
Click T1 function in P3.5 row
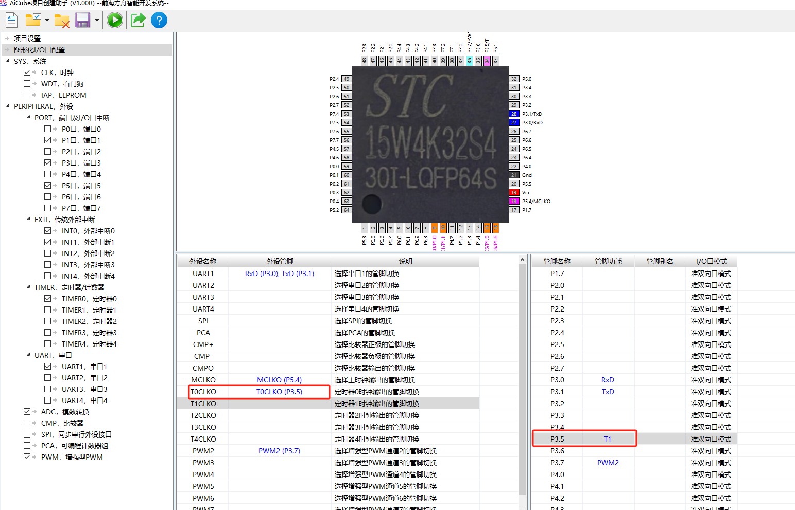pyautogui.click(x=608, y=439)
